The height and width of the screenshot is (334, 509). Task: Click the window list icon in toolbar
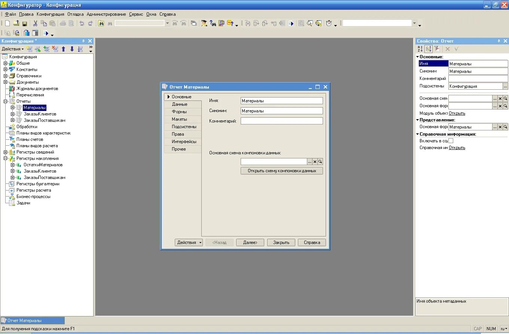pyautogui.click(x=194, y=23)
